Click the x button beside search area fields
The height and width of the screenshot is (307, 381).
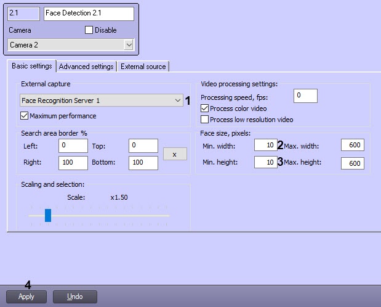point(175,154)
